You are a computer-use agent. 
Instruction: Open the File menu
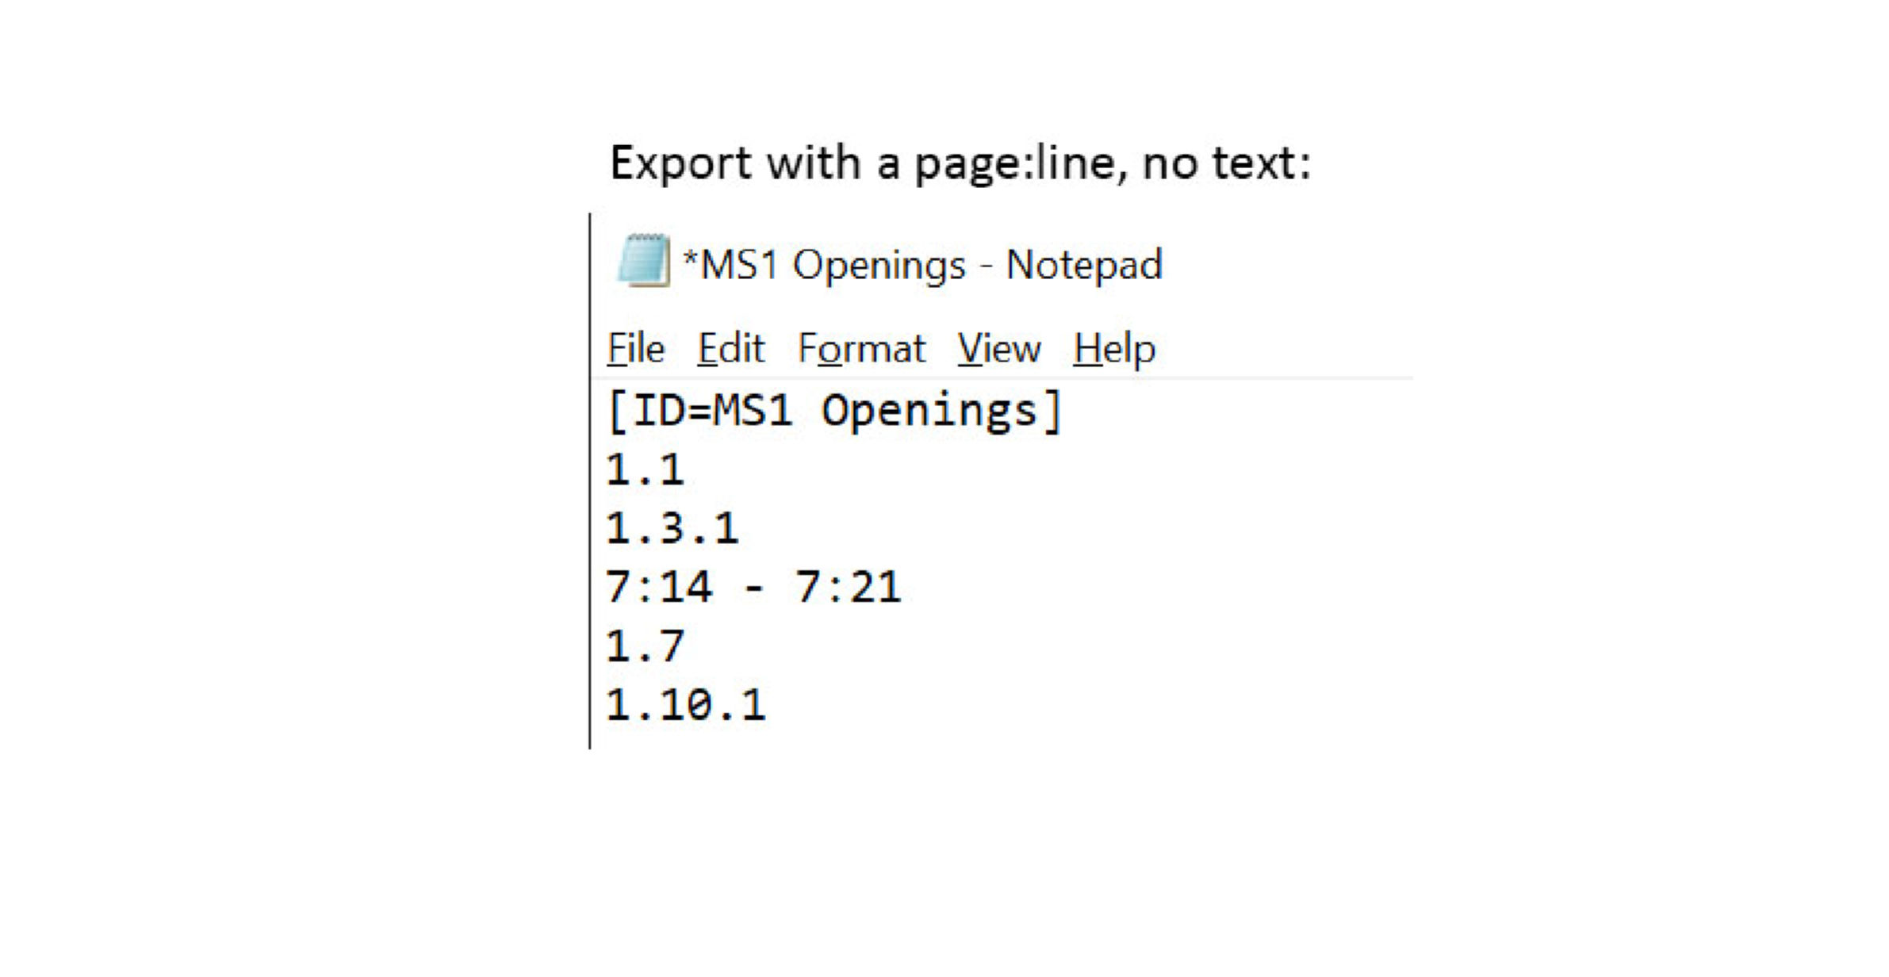click(x=635, y=349)
